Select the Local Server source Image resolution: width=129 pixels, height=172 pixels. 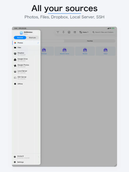pyautogui.click(x=26, y=71)
